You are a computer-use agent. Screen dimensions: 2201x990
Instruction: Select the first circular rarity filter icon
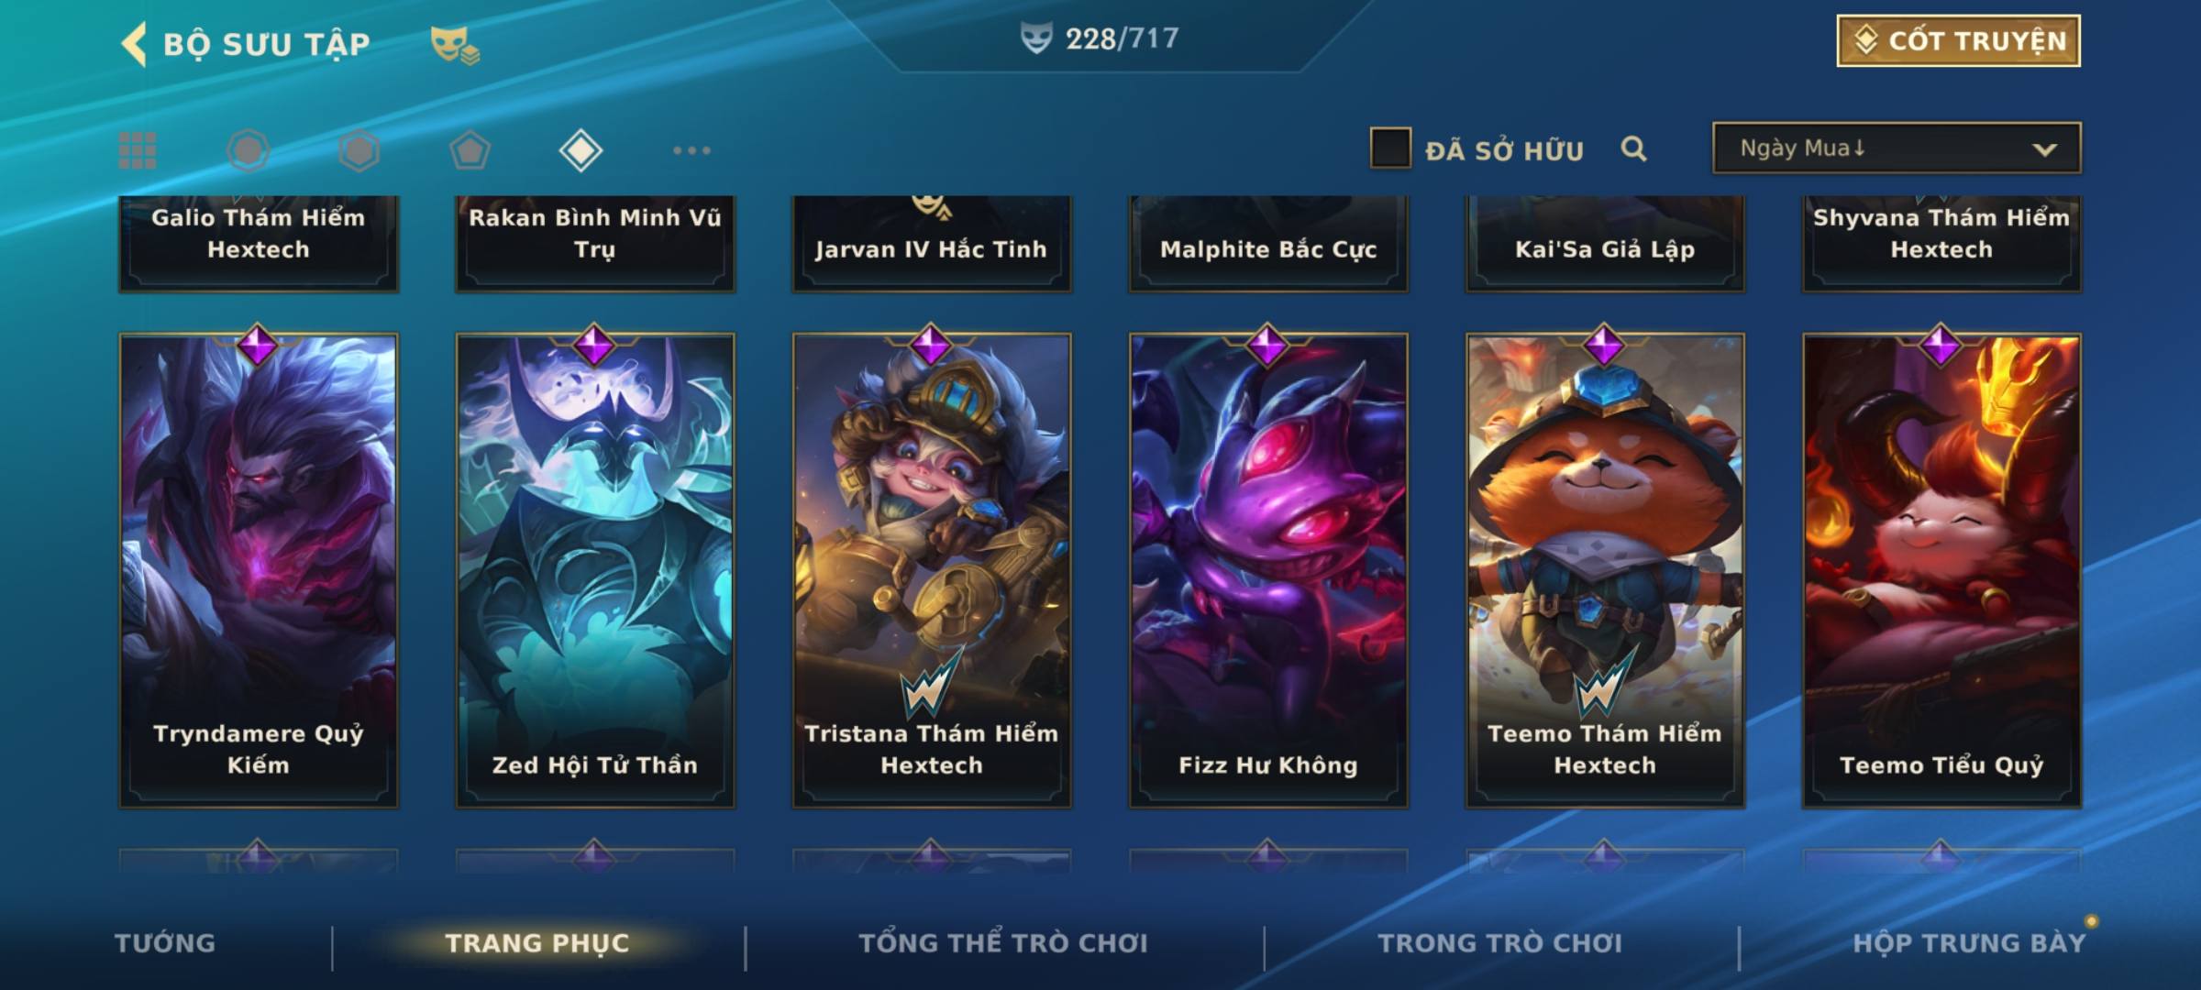point(248,150)
